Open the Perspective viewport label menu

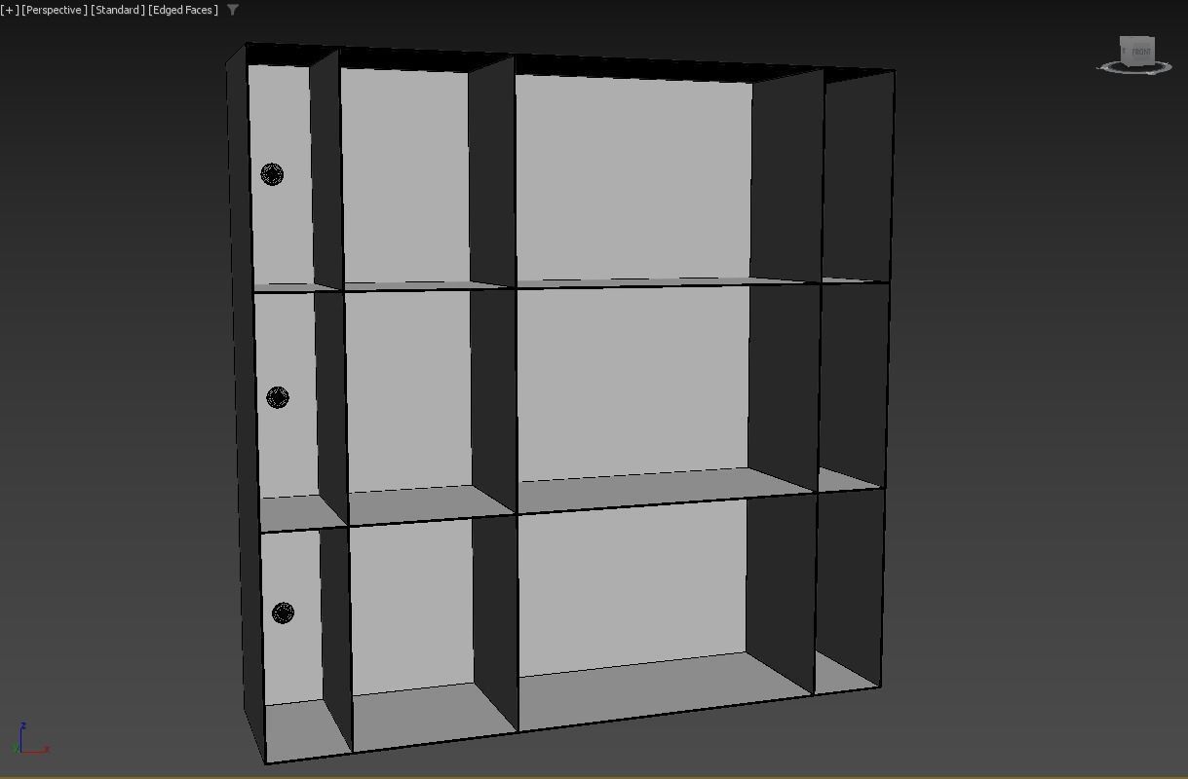[x=55, y=10]
